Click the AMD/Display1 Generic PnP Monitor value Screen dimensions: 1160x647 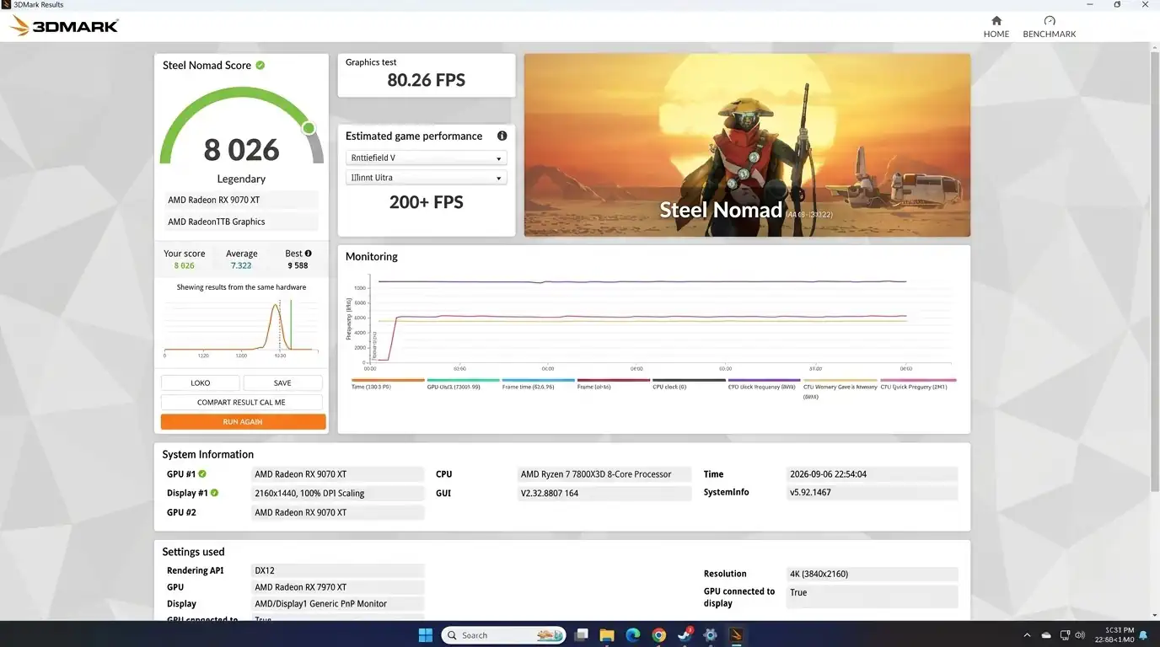pyautogui.click(x=337, y=603)
